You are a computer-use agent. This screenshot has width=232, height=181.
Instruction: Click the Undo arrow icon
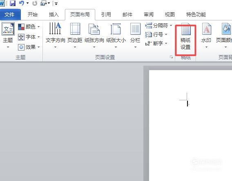22,3
